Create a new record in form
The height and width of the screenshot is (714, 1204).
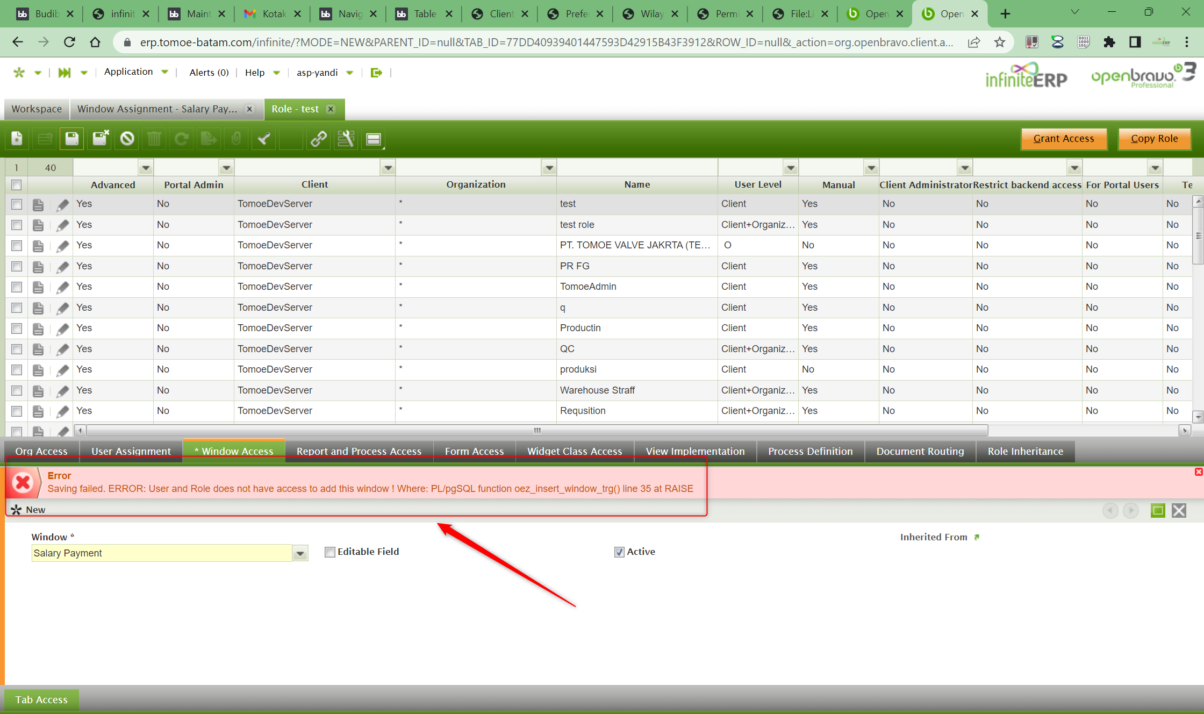[x=17, y=139]
